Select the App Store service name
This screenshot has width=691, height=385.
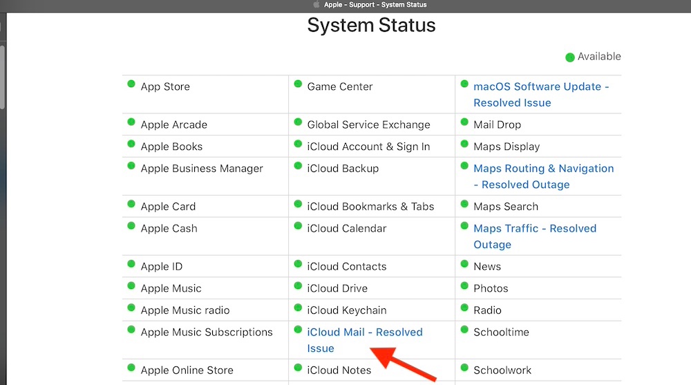tap(165, 87)
